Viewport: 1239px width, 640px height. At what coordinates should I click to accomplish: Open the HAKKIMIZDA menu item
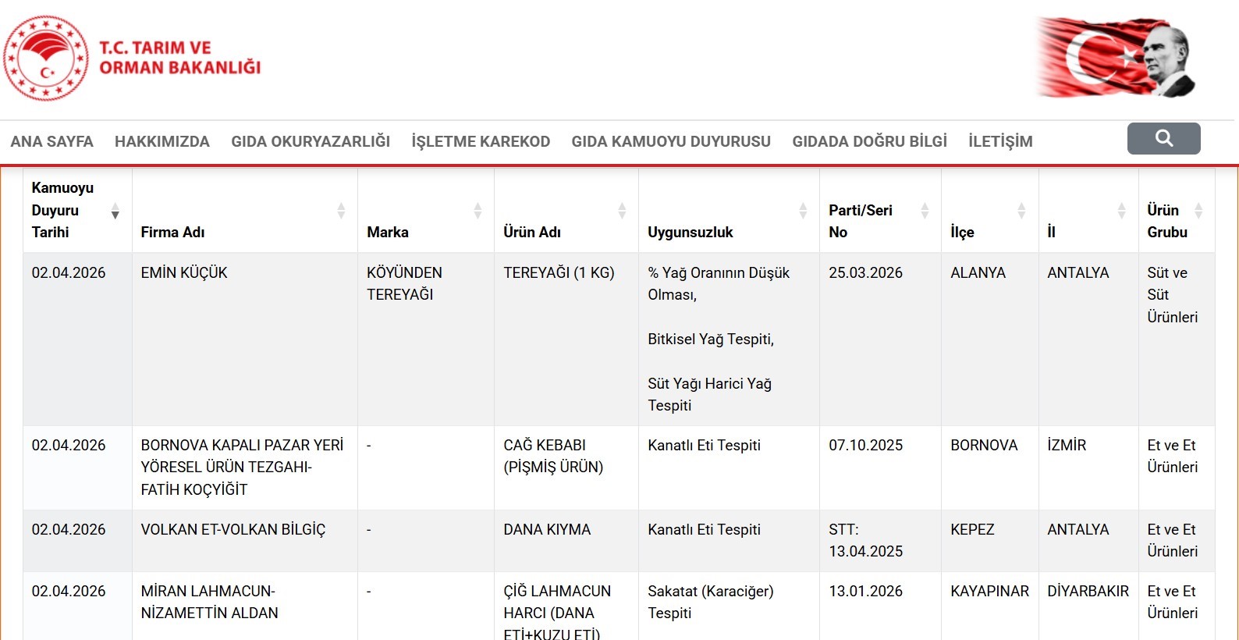(x=162, y=141)
